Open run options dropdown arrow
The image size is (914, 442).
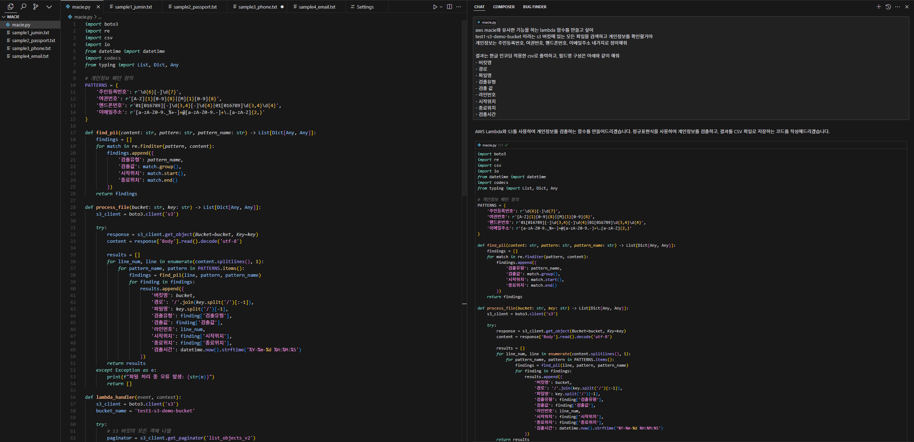tap(441, 7)
